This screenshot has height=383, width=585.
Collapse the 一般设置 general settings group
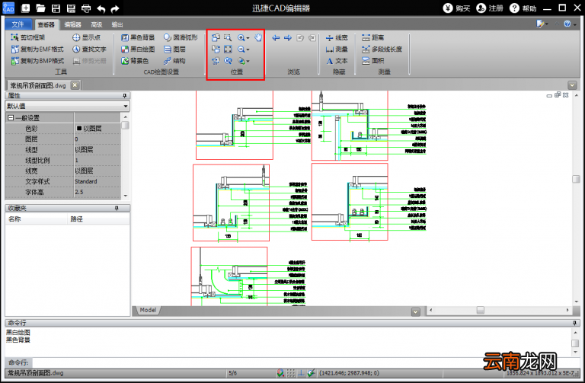tap(11, 118)
